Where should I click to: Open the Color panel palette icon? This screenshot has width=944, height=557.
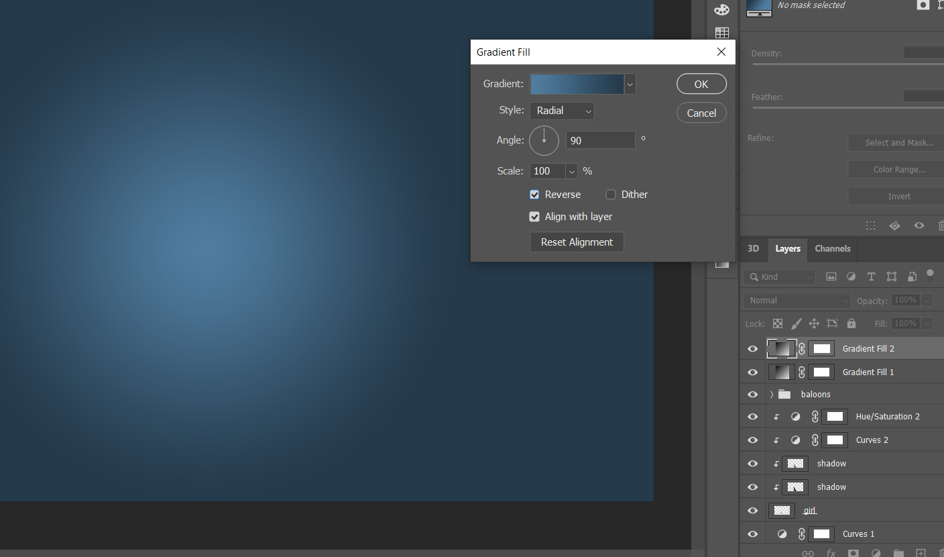pyautogui.click(x=721, y=9)
